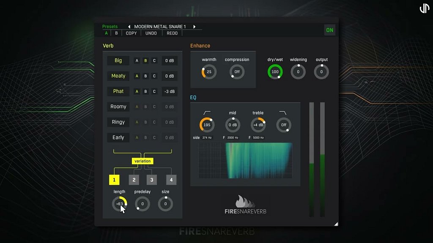Click the mid EQ knob showing 0 dB
This screenshot has height=243, width=433.
tap(233, 125)
